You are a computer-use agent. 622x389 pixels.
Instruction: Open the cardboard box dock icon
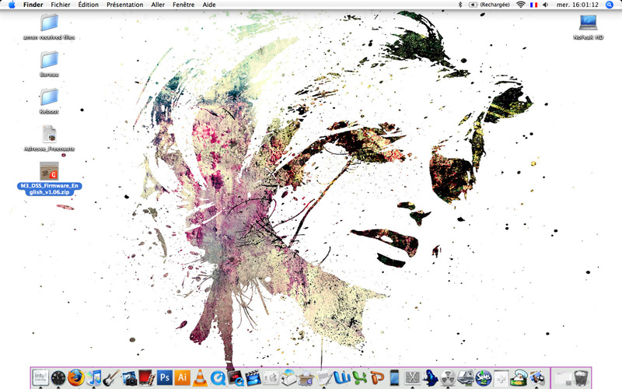(x=306, y=377)
